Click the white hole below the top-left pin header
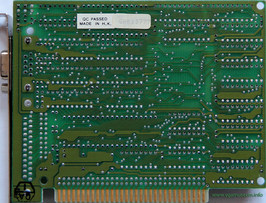The image size is (266, 203). click(30, 31)
